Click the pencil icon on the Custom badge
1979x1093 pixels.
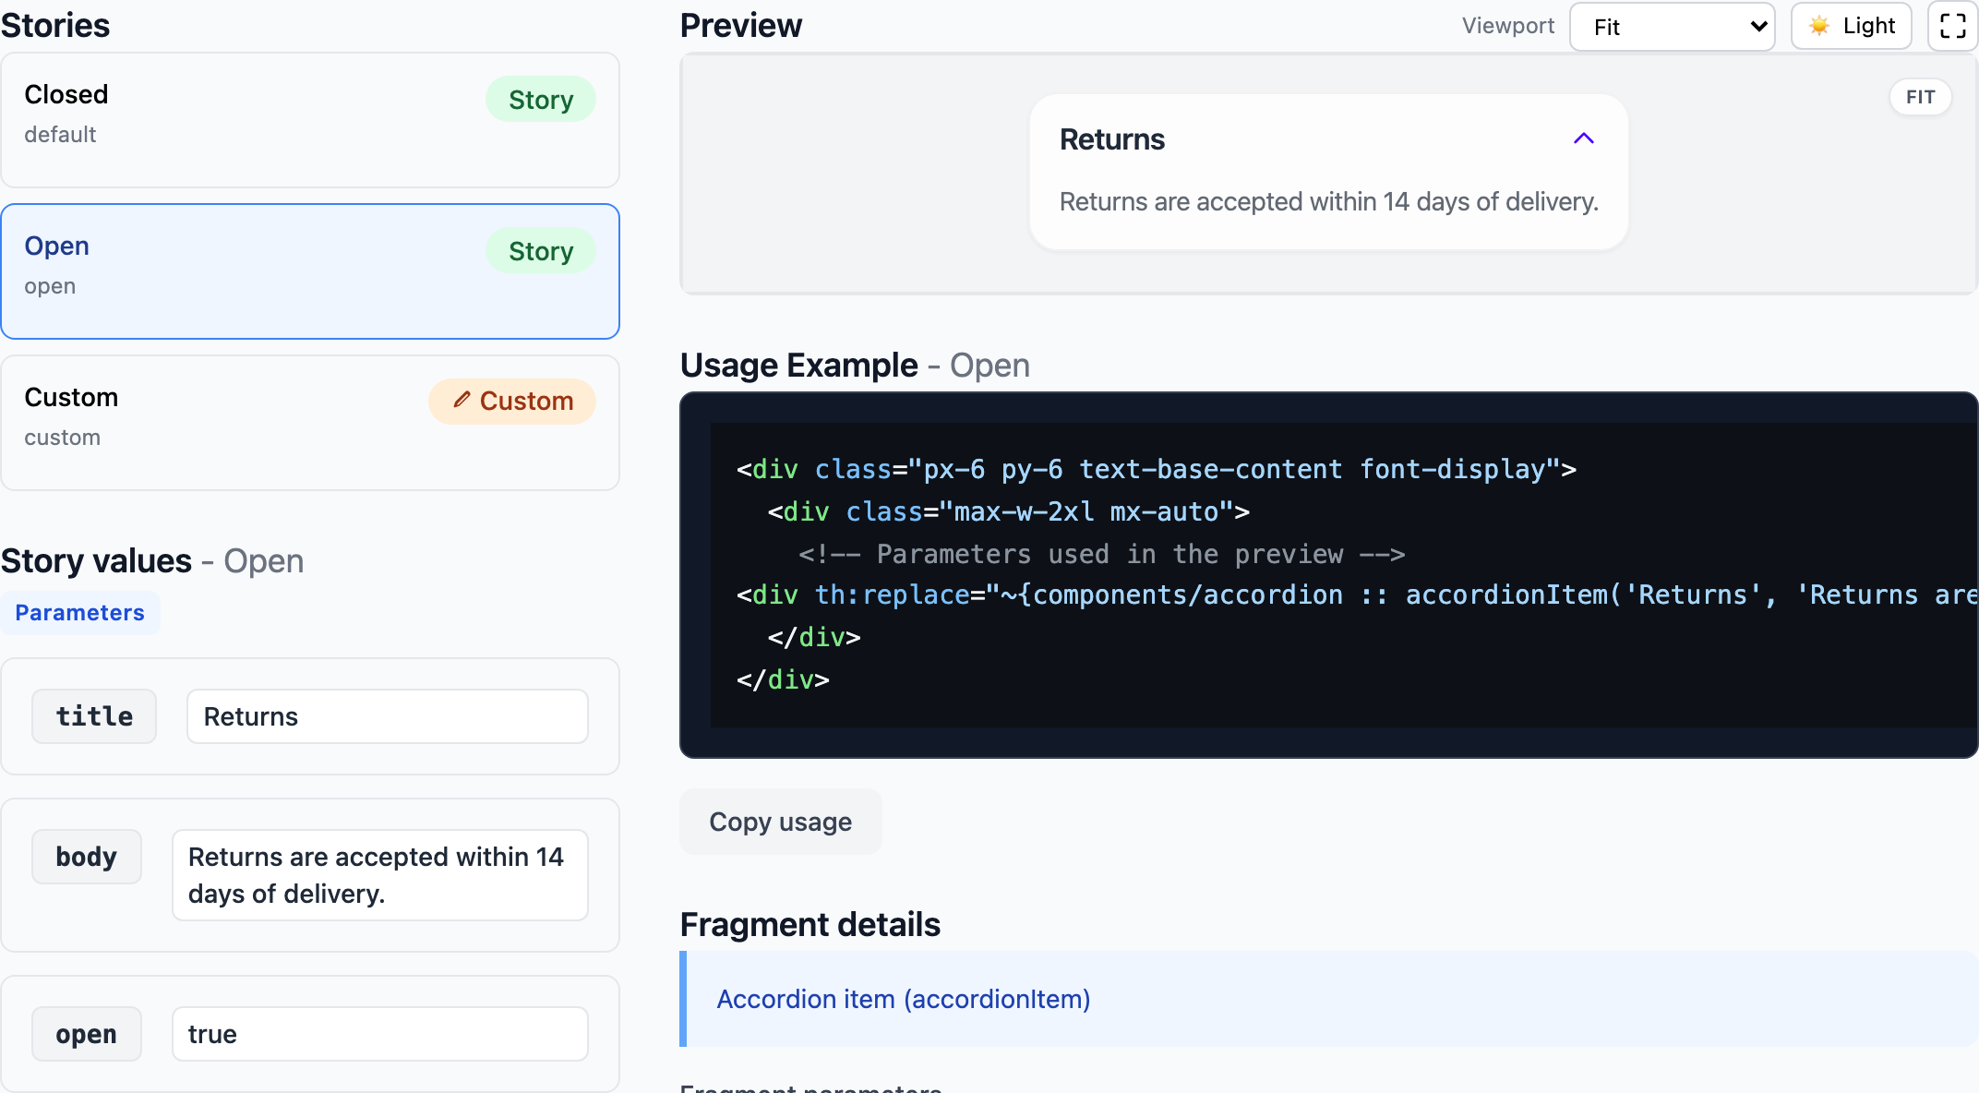tap(462, 401)
